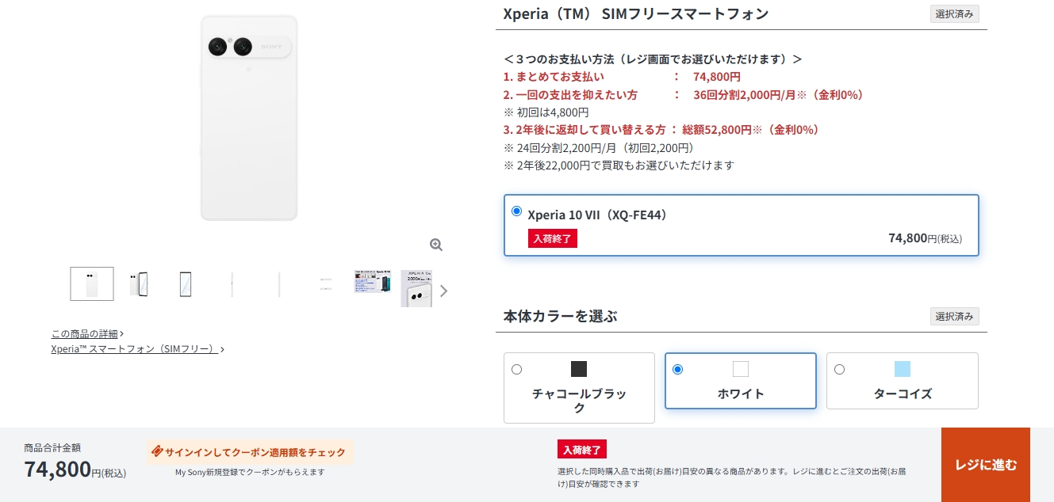Click Xperia（TM）SIMフリースマートフォン heading
The width and height of the screenshot is (1054, 502).
click(x=636, y=13)
